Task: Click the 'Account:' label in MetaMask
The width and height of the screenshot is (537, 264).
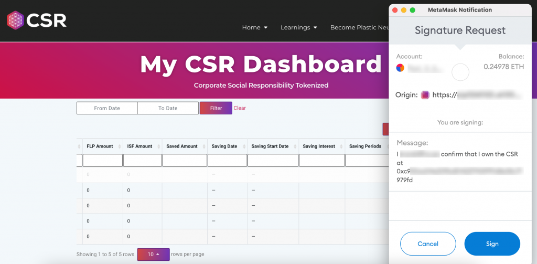Action: pos(409,57)
